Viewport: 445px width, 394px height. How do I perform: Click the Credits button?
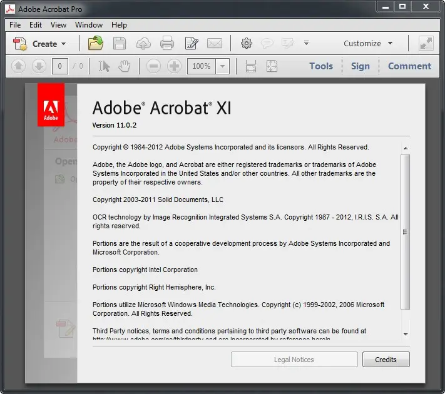coord(386,360)
